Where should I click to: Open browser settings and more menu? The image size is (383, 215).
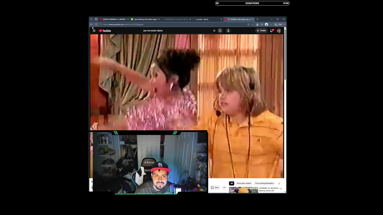pyautogui.click(x=271, y=24)
